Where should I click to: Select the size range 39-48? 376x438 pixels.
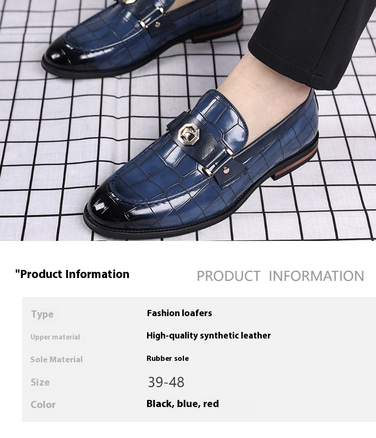coord(166,382)
